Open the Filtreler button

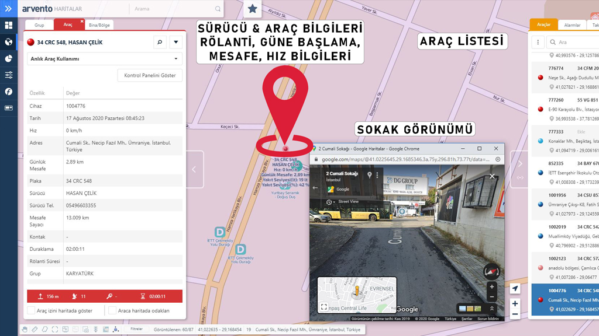tap(136, 329)
